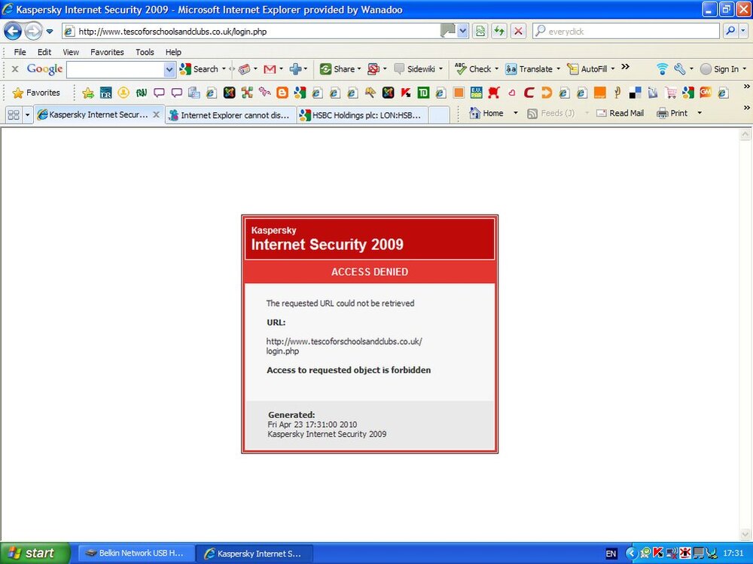Open the Home button dropdown arrow
Screen dimensions: 753x564
tap(516, 114)
